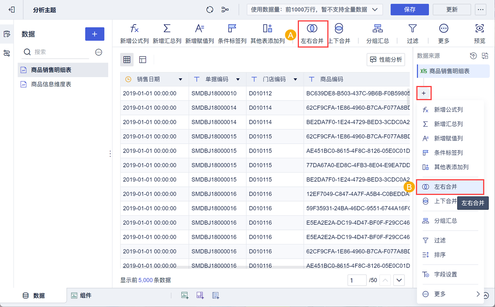
Task: Click the 5,000 row count link
Action: tap(145, 280)
